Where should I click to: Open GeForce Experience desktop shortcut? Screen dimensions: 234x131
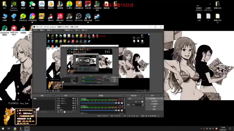[14, 6]
